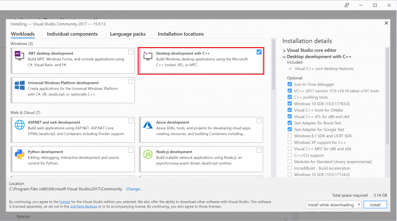Click the feedback icon in title bar

pyautogui.click(x=346, y=5)
